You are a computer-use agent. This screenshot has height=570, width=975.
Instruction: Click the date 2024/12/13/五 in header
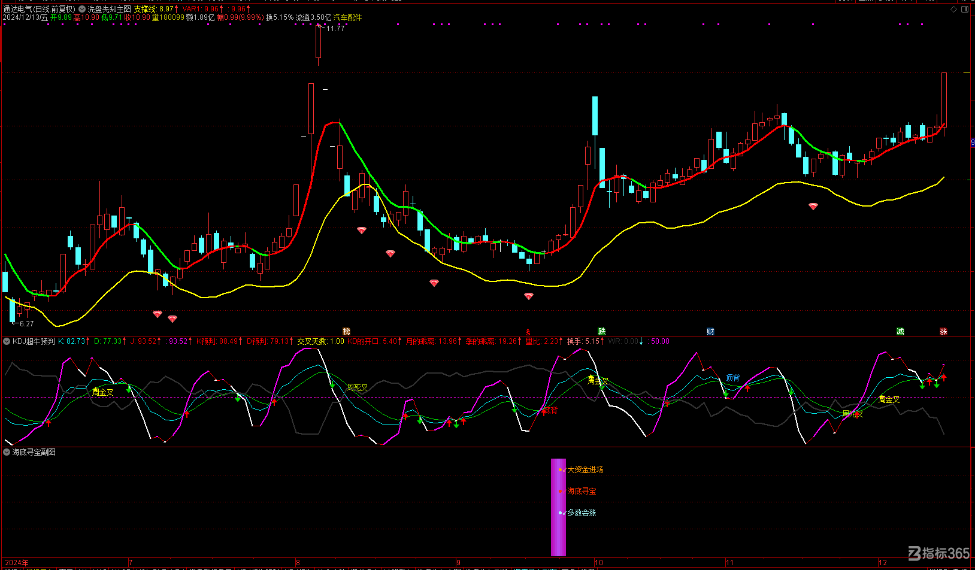click(25, 17)
